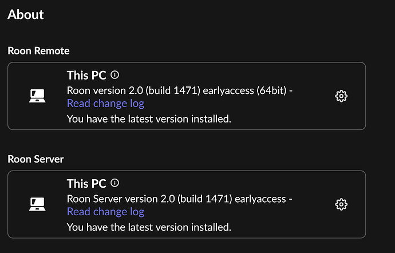Click the (64bit) label in Remote version line
This screenshot has width=395, height=253.
click(x=271, y=90)
